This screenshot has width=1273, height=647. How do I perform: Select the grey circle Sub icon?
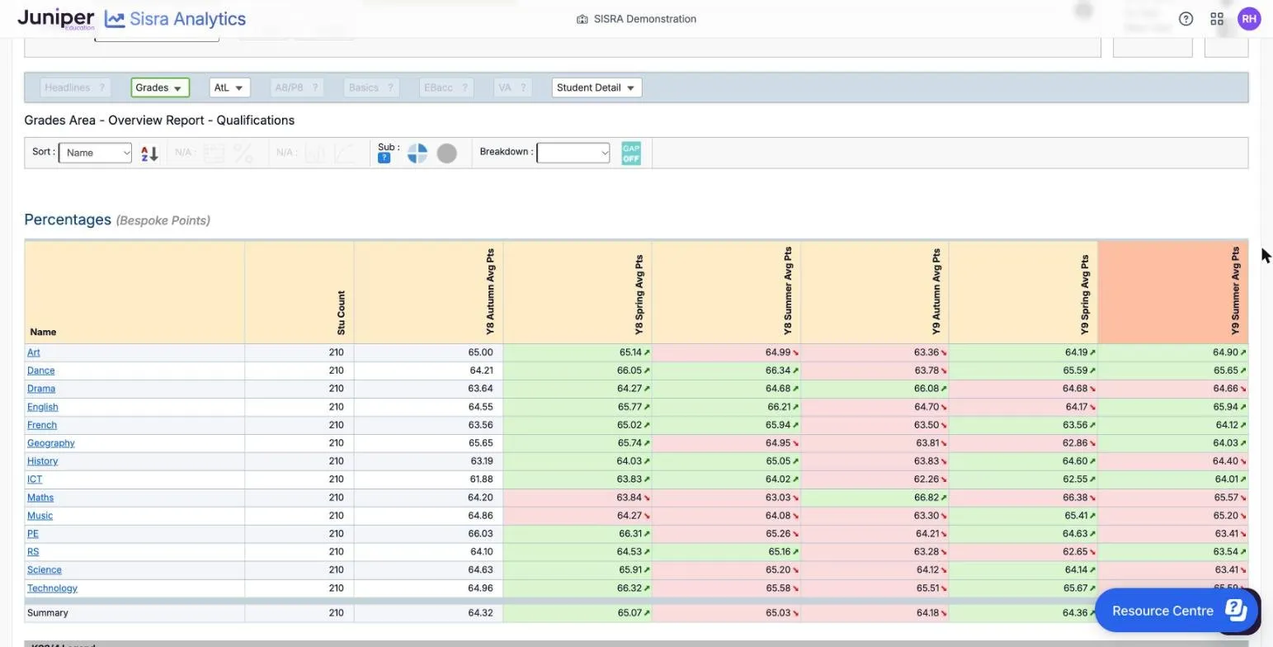click(446, 153)
